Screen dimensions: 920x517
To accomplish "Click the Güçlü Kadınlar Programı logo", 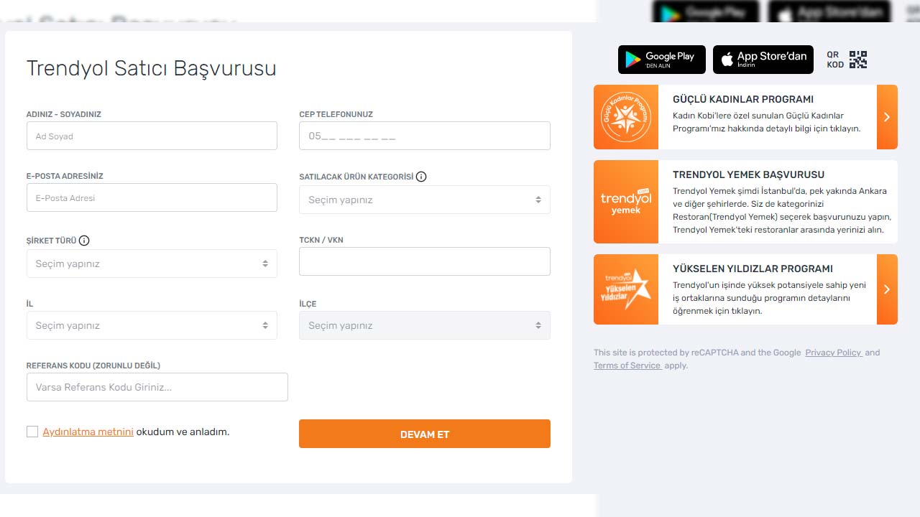I will click(x=626, y=117).
